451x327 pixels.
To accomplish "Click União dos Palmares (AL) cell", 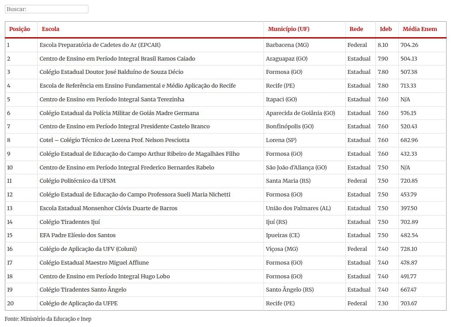I will click(x=298, y=208).
